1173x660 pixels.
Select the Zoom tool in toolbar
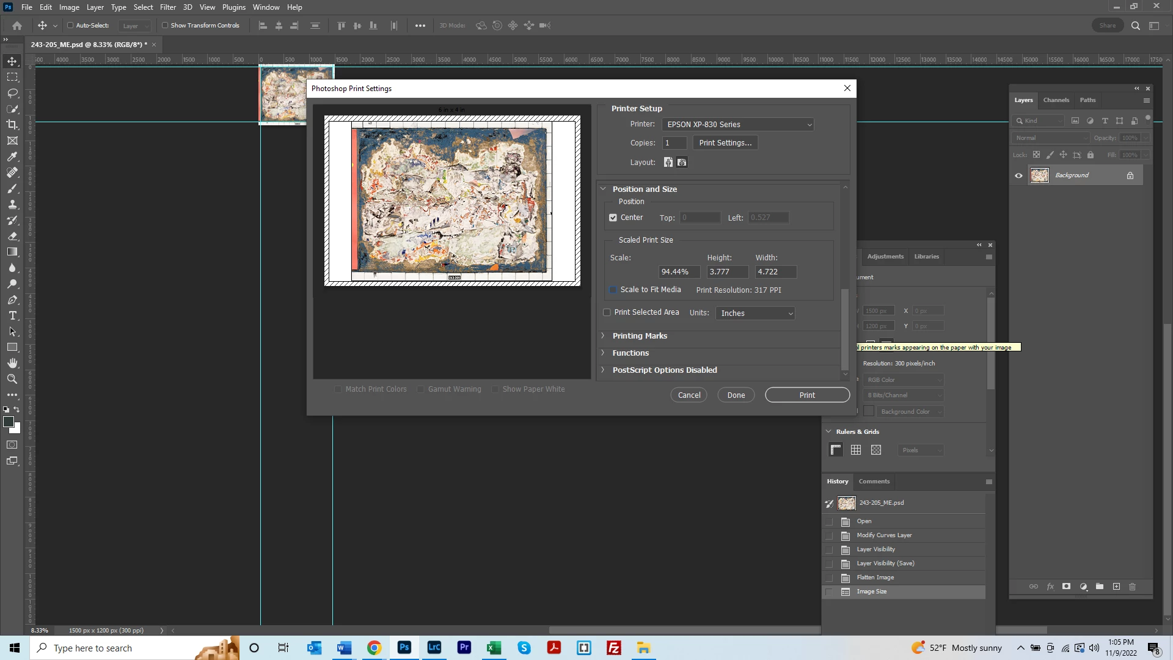(x=12, y=379)
